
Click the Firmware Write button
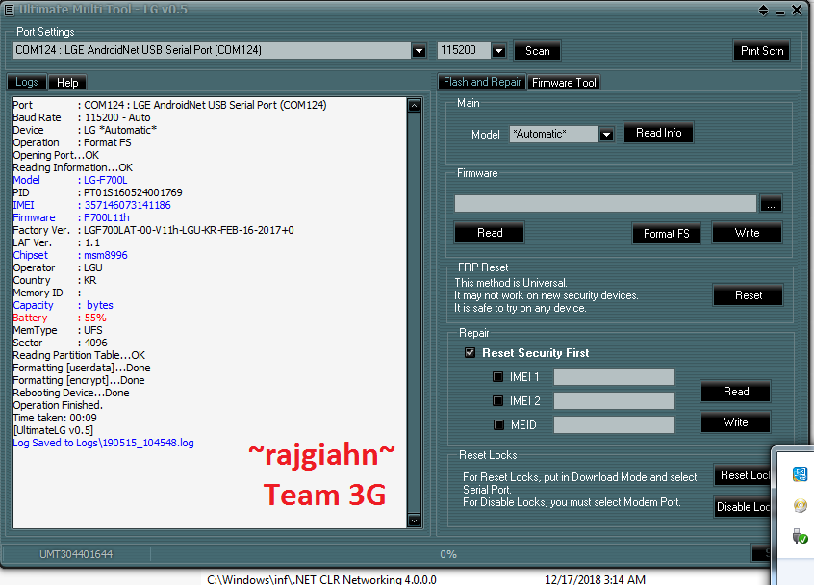[747, 233]
